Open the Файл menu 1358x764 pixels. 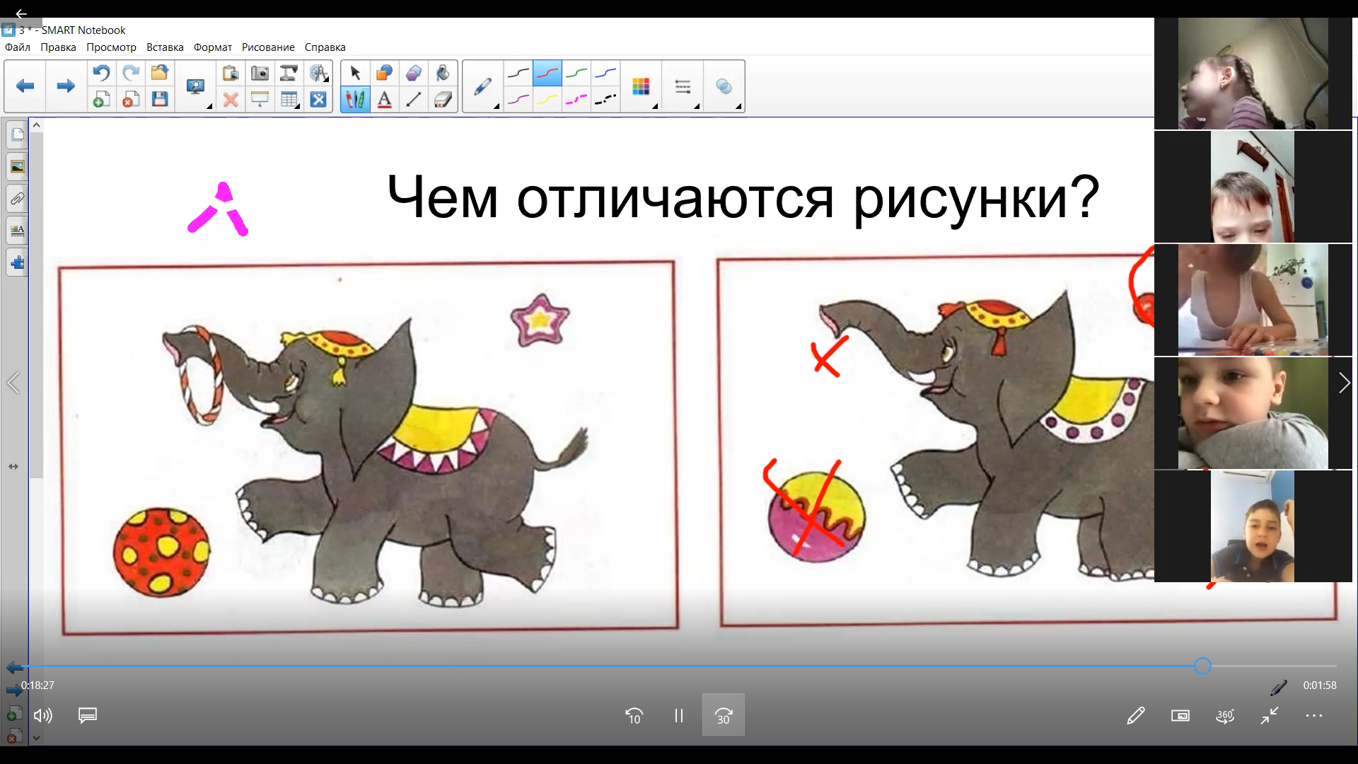[18, 47]
